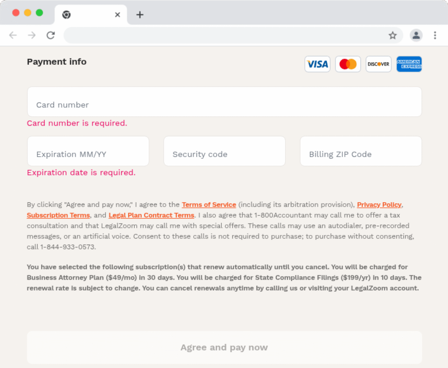This screenshot has width=448, height=368.
Task: Bookmark the page with the star icon
Action: pos(393,35)
